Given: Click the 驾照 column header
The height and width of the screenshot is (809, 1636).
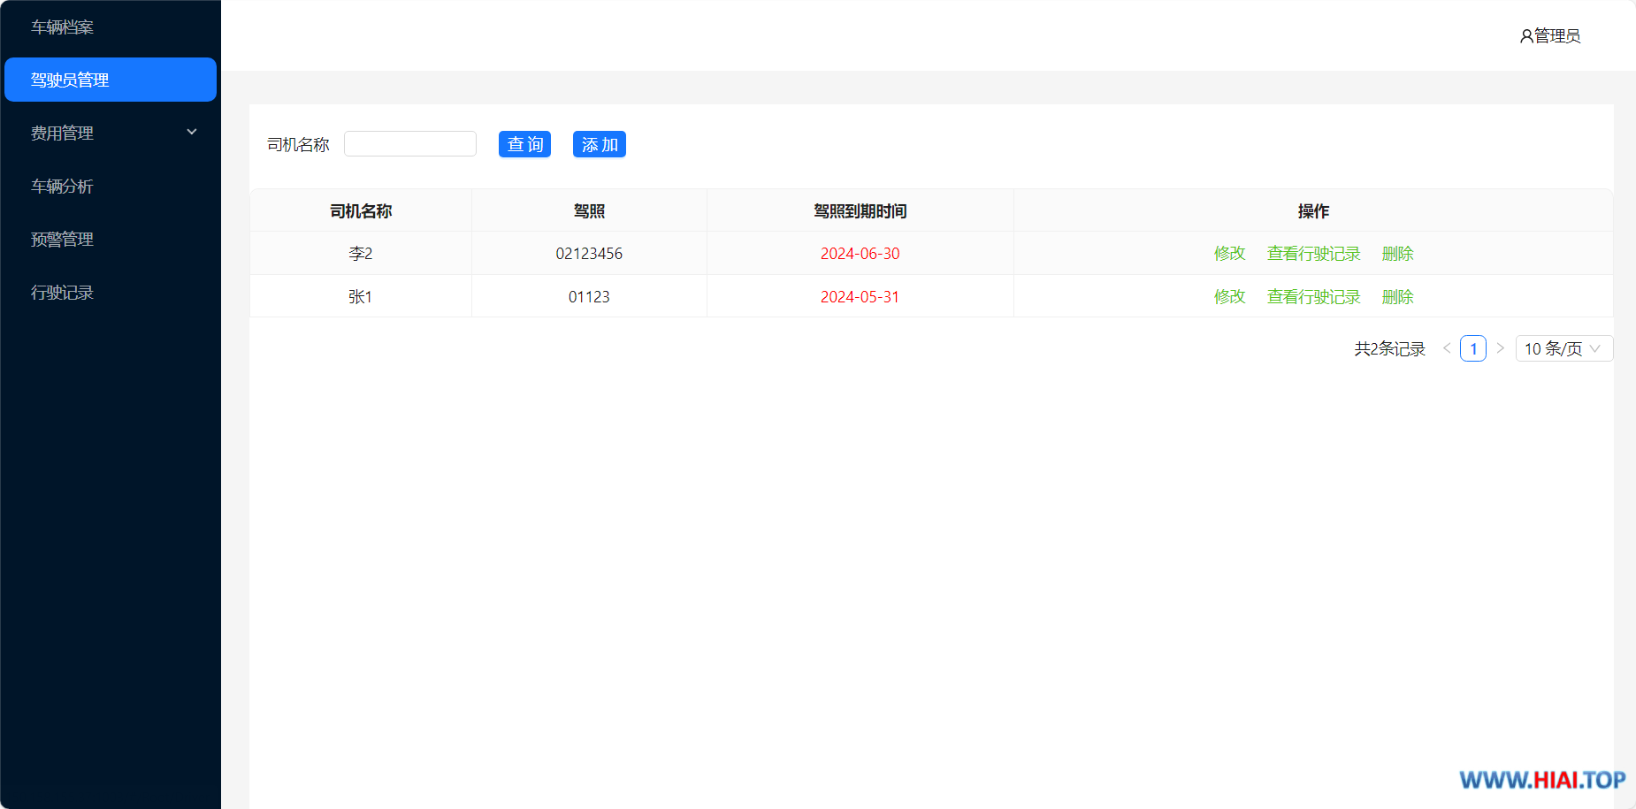Looking at the screenshot, I should tap(589, 210).
